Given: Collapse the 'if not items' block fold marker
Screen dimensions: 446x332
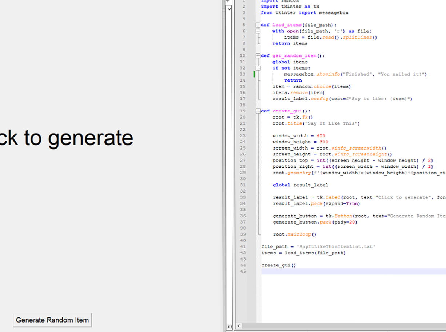Looking at the screenshot, I should point(258,68).
